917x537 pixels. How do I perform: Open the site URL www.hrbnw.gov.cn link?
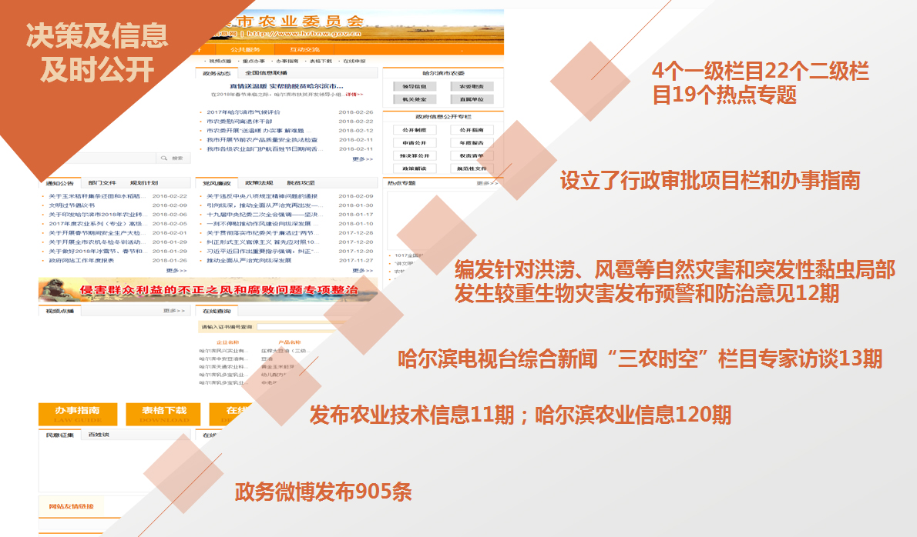pyautogui.click(x=304, y=34)
